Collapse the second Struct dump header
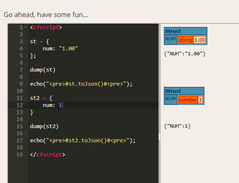This screenshot has width=239, height=183. point(184,91)
